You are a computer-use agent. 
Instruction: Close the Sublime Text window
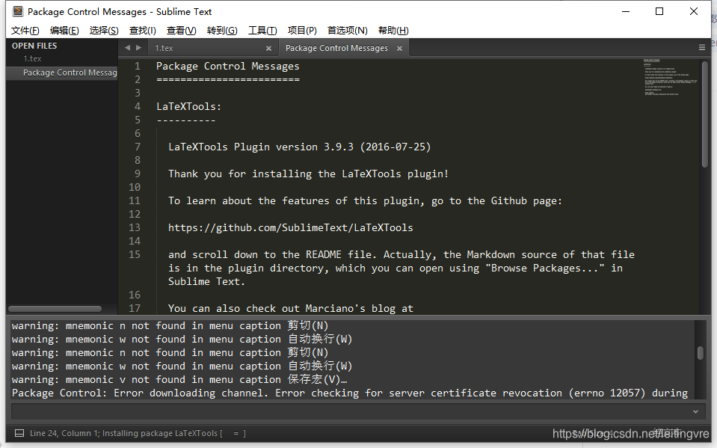pos(694,11)
